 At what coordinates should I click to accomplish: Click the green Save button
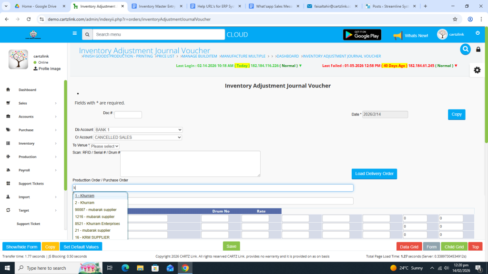231,246
